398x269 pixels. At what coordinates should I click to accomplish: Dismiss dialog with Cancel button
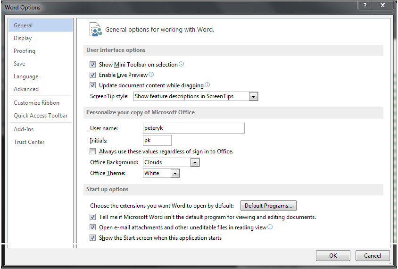373,255
